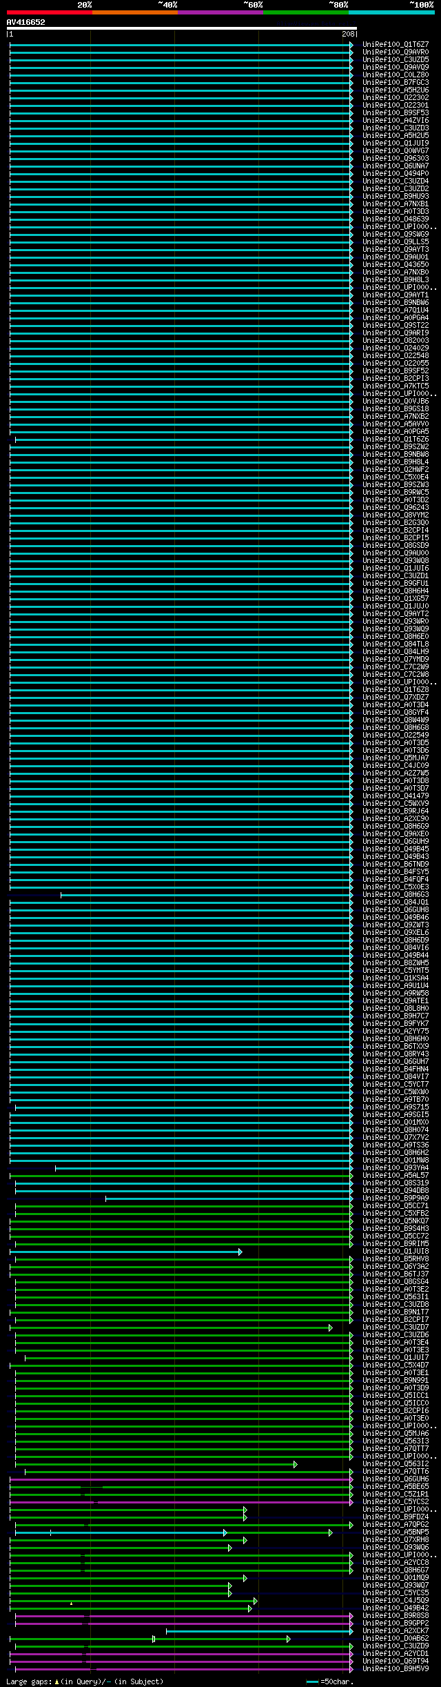Screen dimensions: 441x1687
Task: Select hit label UniRef100_Q8S319
Action: 396,1183
